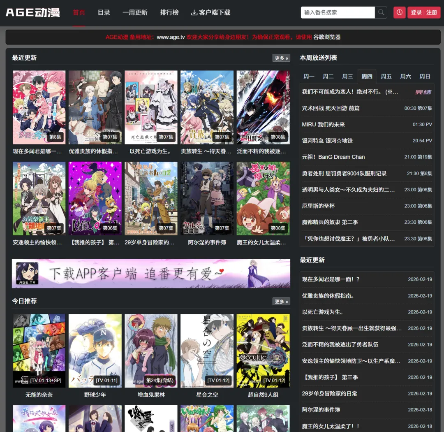Image resolution: width=444 pixels, height=432 pixels.
Task: Open 泛而不精的我被逐 poster thumbnail
Action: [x=263, y=107]
